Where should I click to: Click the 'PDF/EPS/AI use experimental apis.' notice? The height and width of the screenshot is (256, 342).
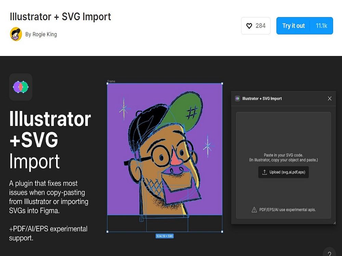[x=288, y=210]
